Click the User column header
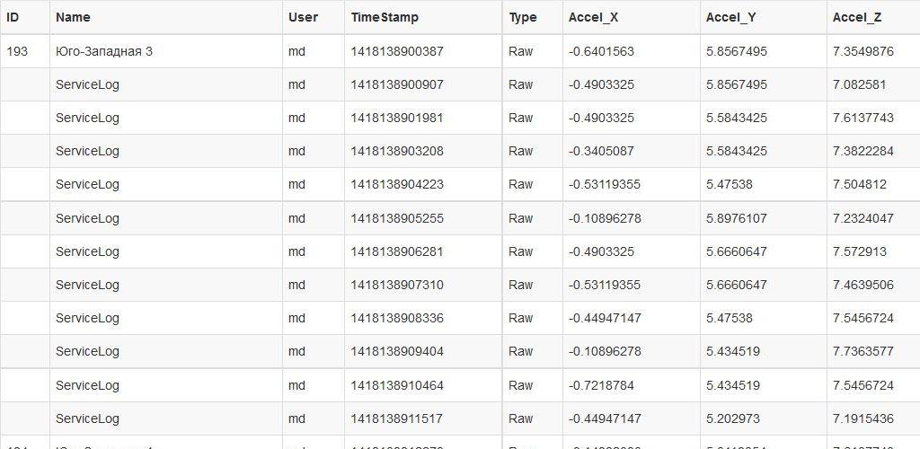The width and height of the screenshot is (920, 449). coord(303,17)
